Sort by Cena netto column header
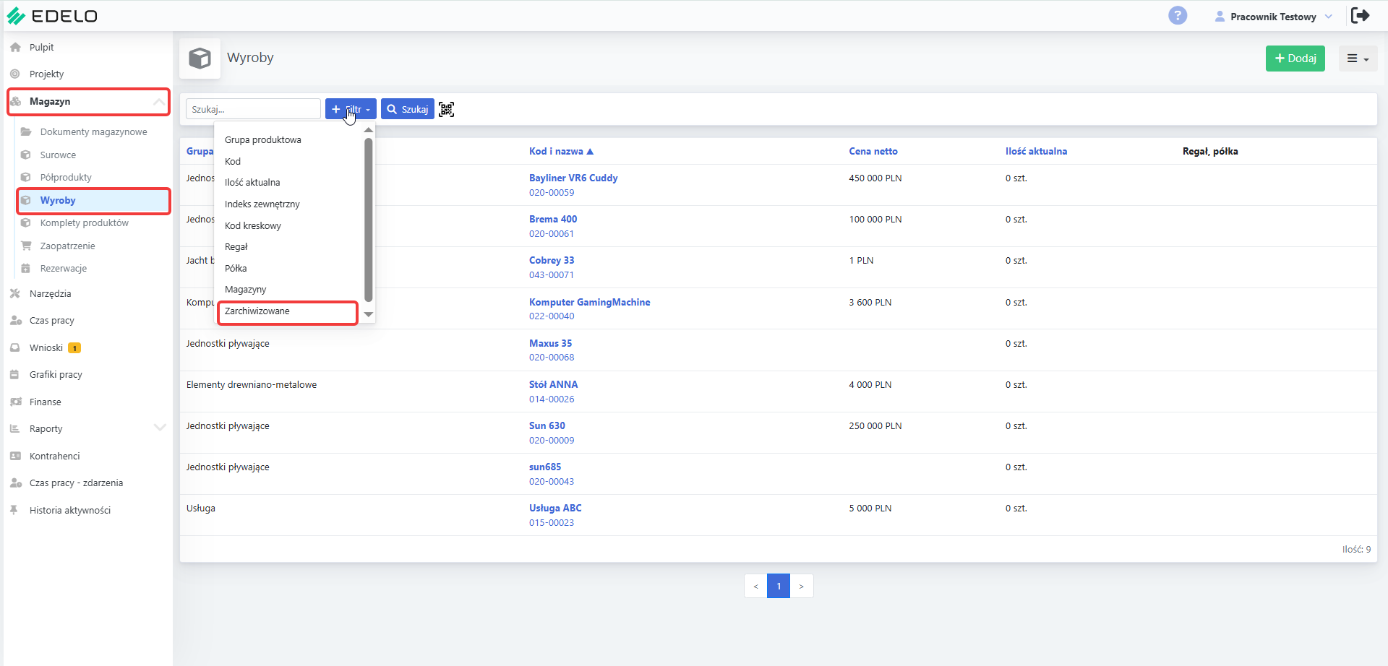Screen dimensions: 1388x666 [873, 151]
